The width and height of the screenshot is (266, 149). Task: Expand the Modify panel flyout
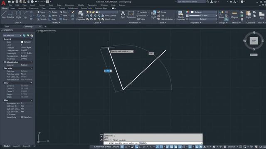(x=56, y=23)
